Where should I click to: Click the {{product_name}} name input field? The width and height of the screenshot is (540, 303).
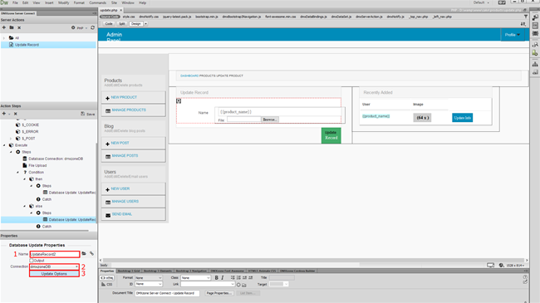(280, 112)
